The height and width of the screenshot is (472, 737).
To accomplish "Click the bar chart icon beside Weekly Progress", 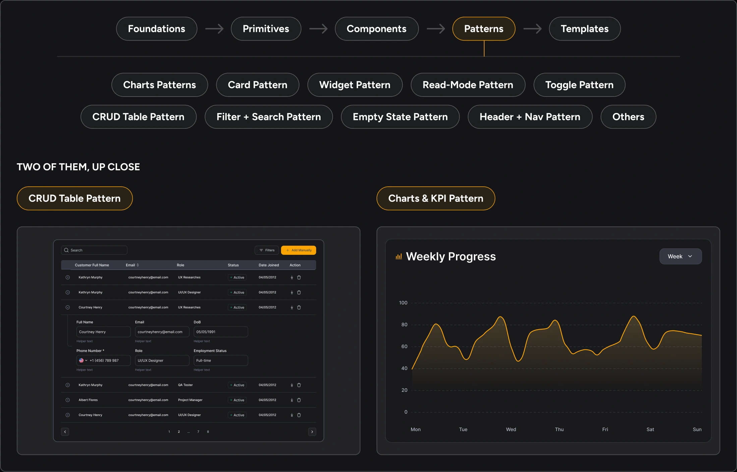I will (399, 256).
